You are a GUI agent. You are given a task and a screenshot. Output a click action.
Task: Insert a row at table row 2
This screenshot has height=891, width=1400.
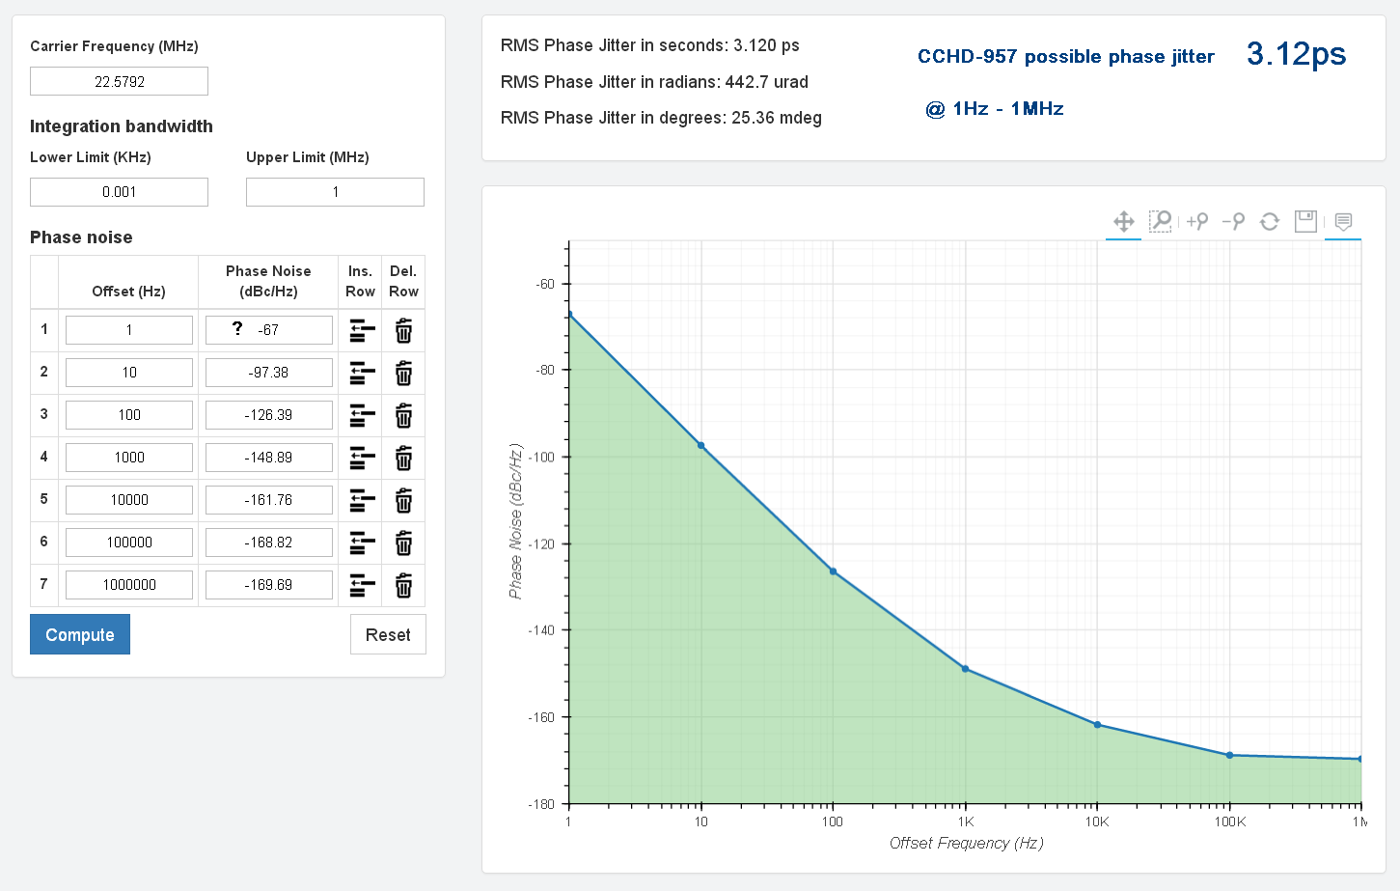pos(362,374)
